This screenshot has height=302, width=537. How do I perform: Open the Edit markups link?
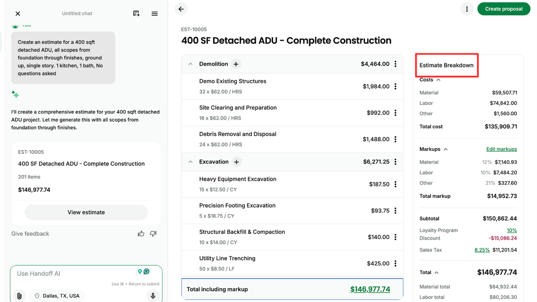(501, 149)
